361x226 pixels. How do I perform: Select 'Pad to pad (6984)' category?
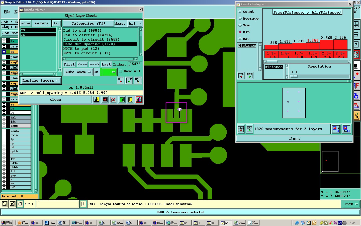pyautogui.click(x=100, y=31)
